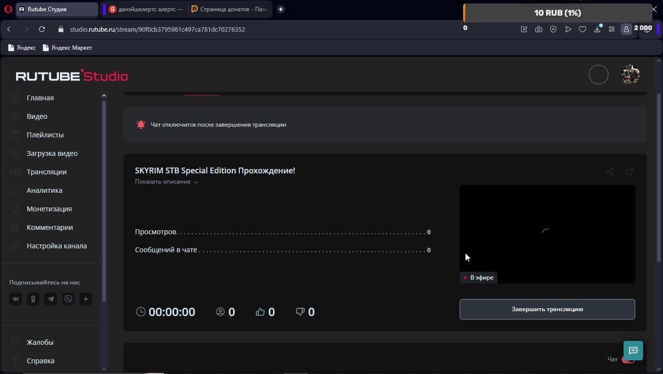Click the Просмотров statistic row

coord(283,232)
